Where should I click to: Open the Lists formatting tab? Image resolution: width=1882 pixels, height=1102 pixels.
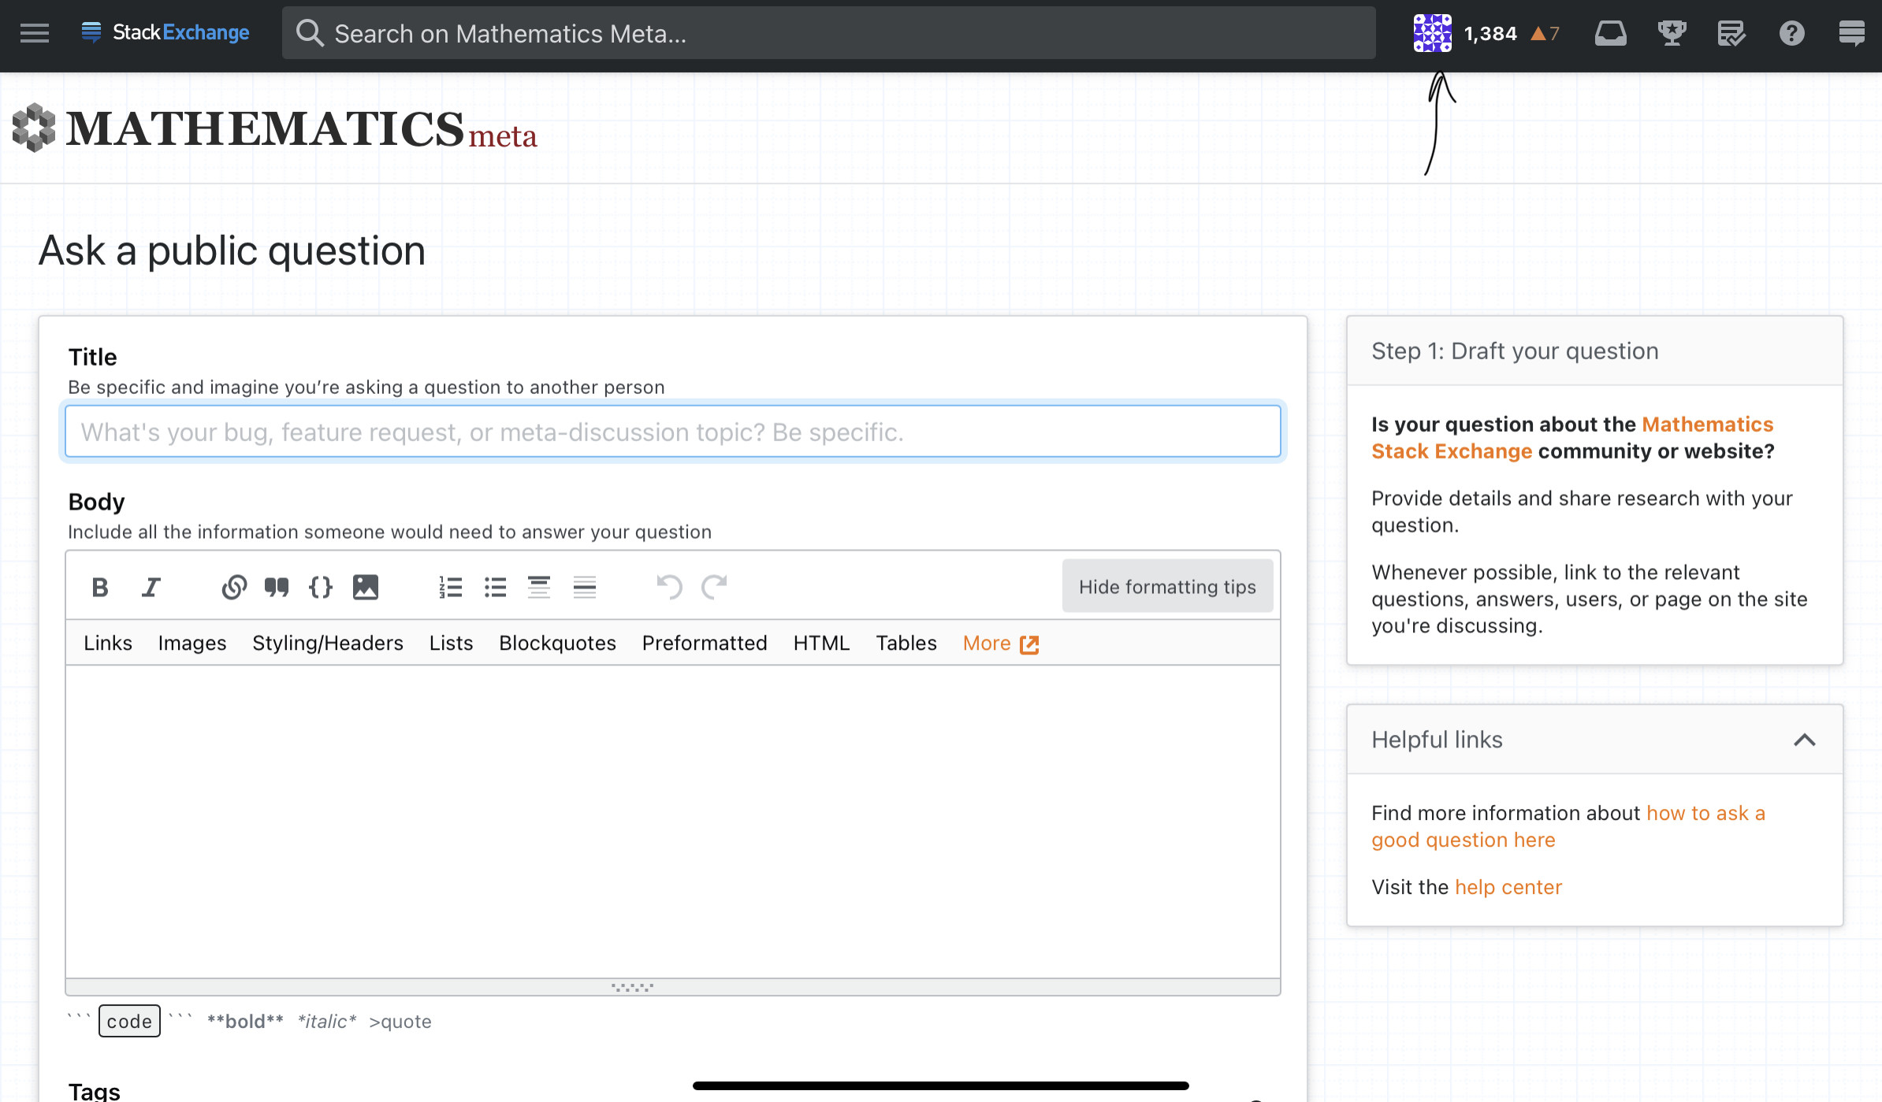[451, 643]
